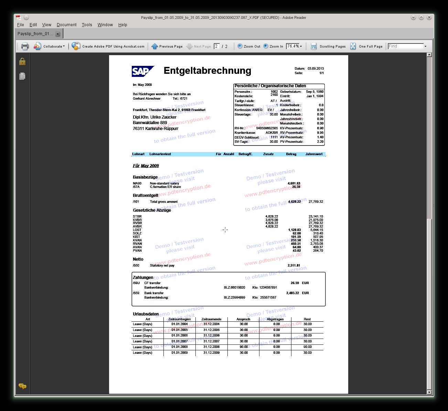Toggle Scrolling Pages view mode

[x=313, y=46]
